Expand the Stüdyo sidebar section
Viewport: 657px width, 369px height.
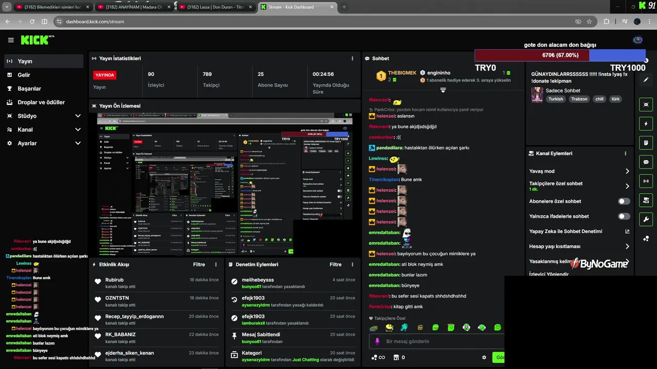click(78, 116)
